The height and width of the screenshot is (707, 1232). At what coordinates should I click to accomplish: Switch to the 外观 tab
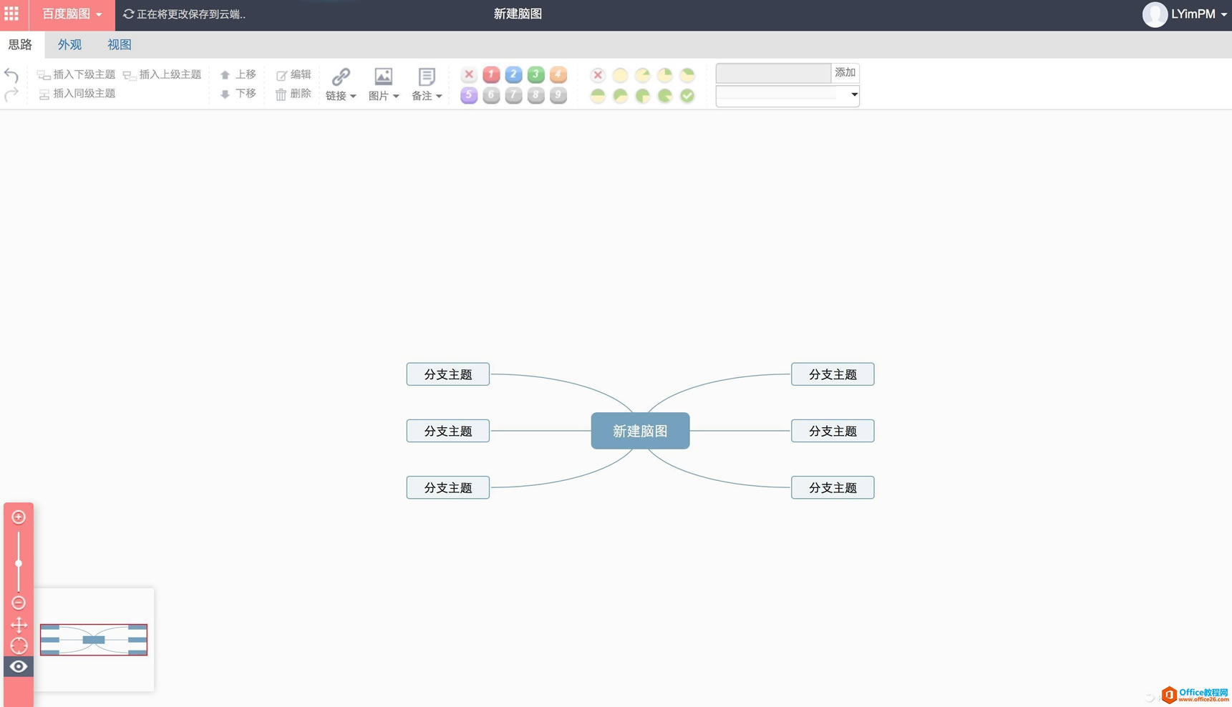tap(69, 44)
